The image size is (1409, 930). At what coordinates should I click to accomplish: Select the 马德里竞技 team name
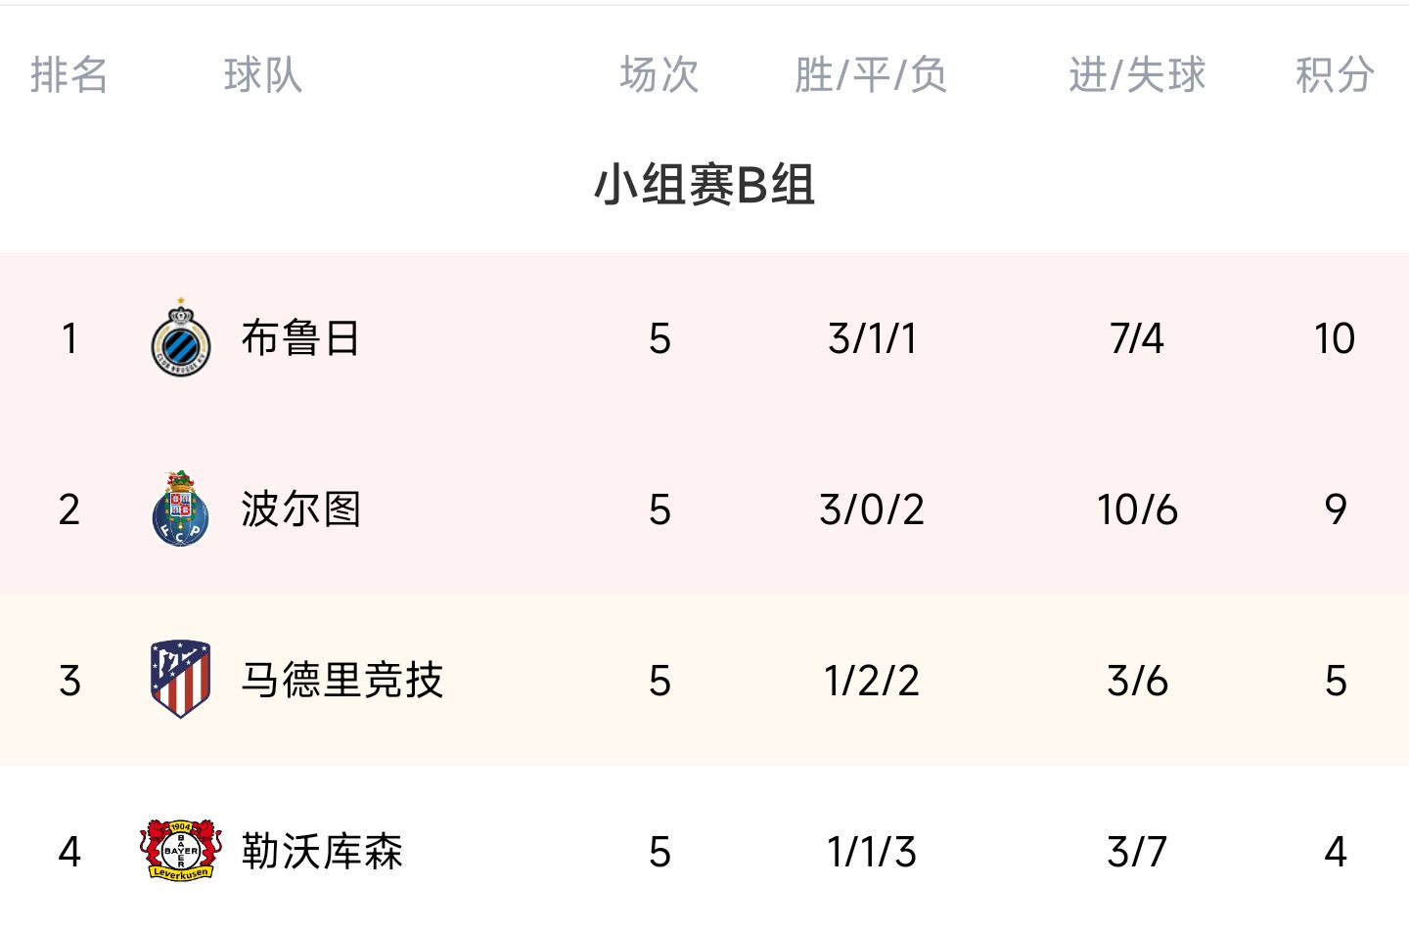[341, 681]
